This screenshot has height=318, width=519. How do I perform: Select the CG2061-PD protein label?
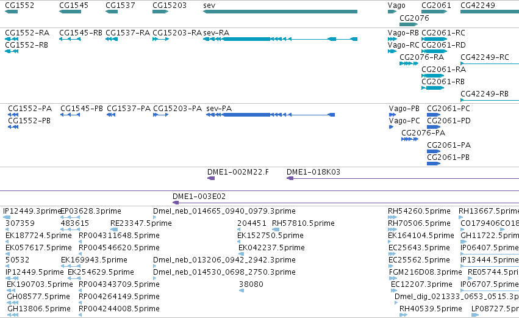(449, 121)
